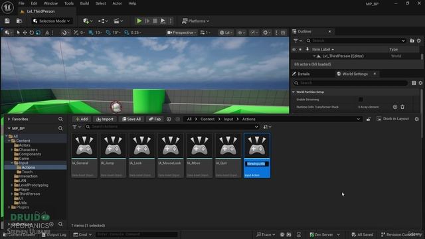
Task: Open Content Browser settings gear
Action: click(x=417, y=119)
